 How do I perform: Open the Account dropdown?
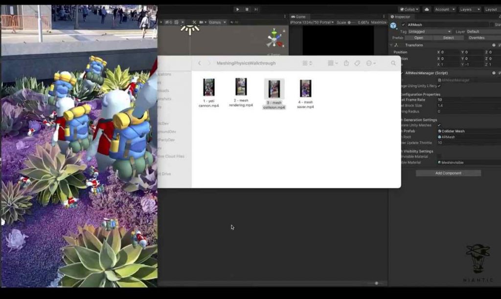coord(444,9)
